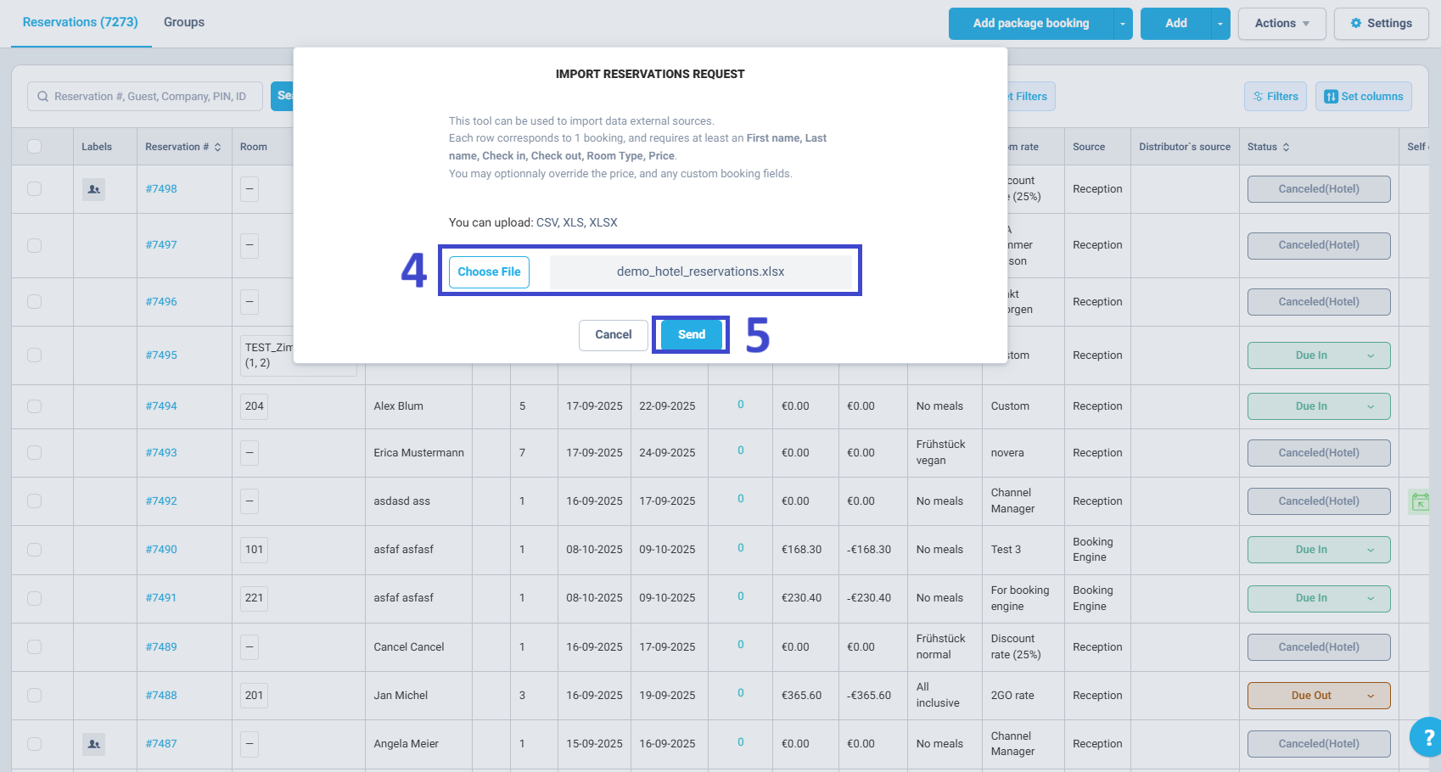Open the Actions dropdown menu

(x=1282, y=24)
